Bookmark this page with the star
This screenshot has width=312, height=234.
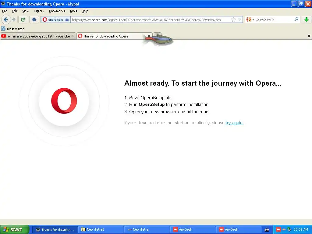point(234,19)
